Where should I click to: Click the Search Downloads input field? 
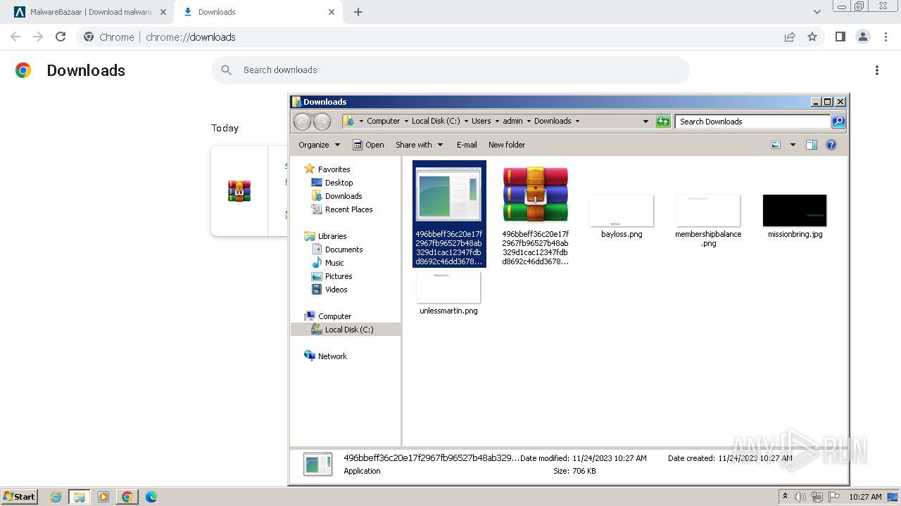(752, 122)
